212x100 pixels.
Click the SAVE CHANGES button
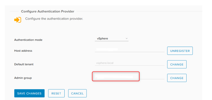29,93
